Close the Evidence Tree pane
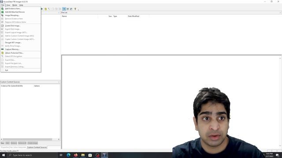 pos(59,13)
